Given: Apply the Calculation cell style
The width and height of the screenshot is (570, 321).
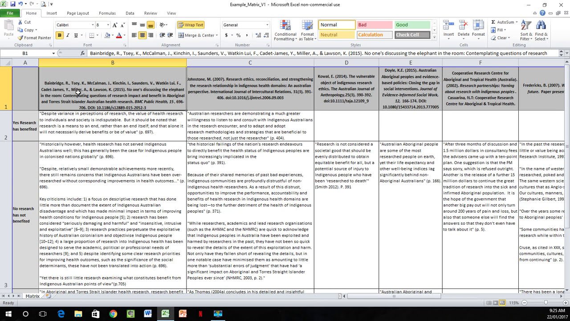Looking at the screenshot, I should 374,35.
